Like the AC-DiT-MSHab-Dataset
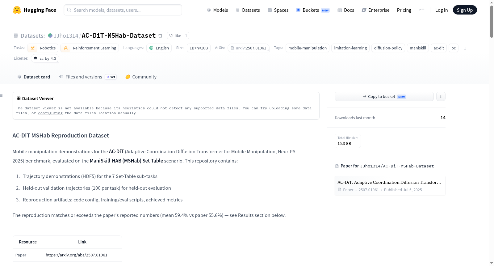Image resolution: width=494 pixels, height=266 pixels. click(175, 36)
